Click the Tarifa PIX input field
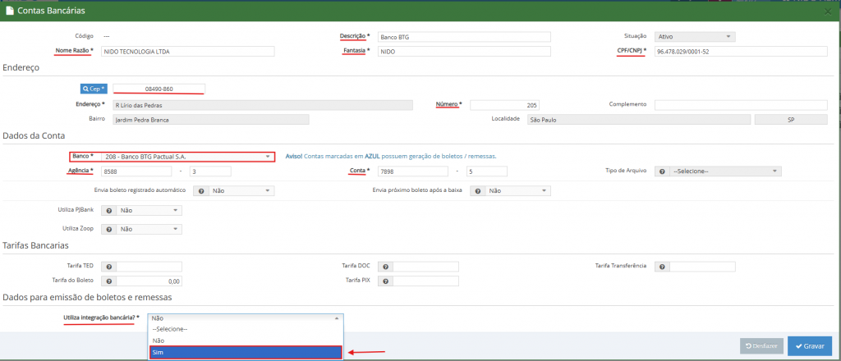Screen dimensions: 841x361 [x=425, y=281]
